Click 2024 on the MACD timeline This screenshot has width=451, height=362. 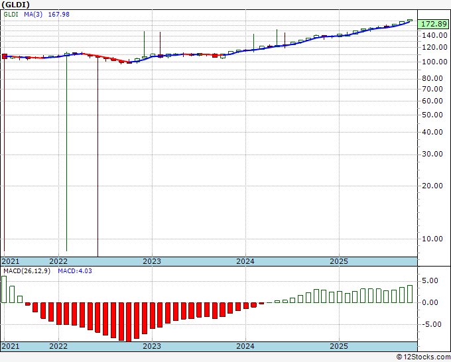tap(245, 346)
